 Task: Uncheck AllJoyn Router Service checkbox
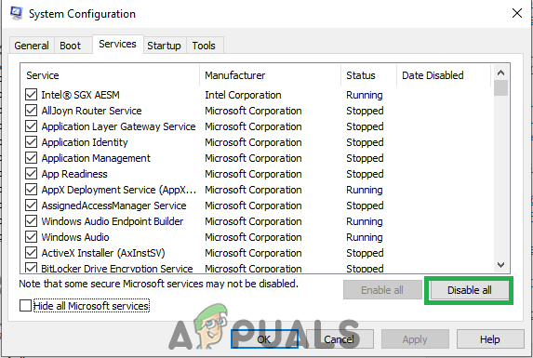click(x=31, y=111)
